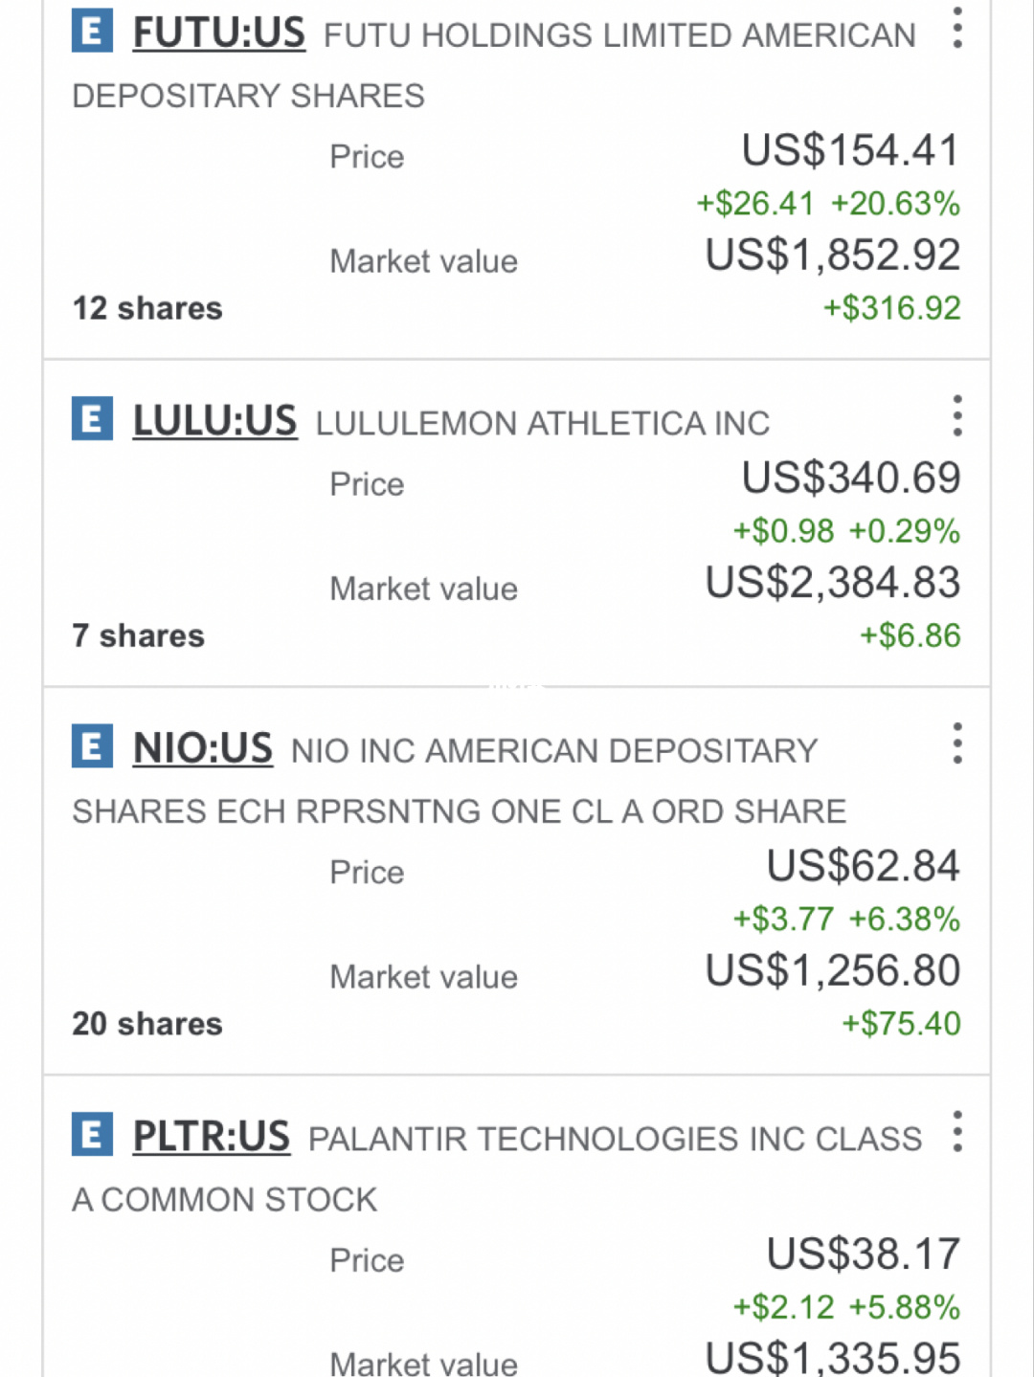Open the three-dot menu for Palantir

coord(956,1132)
